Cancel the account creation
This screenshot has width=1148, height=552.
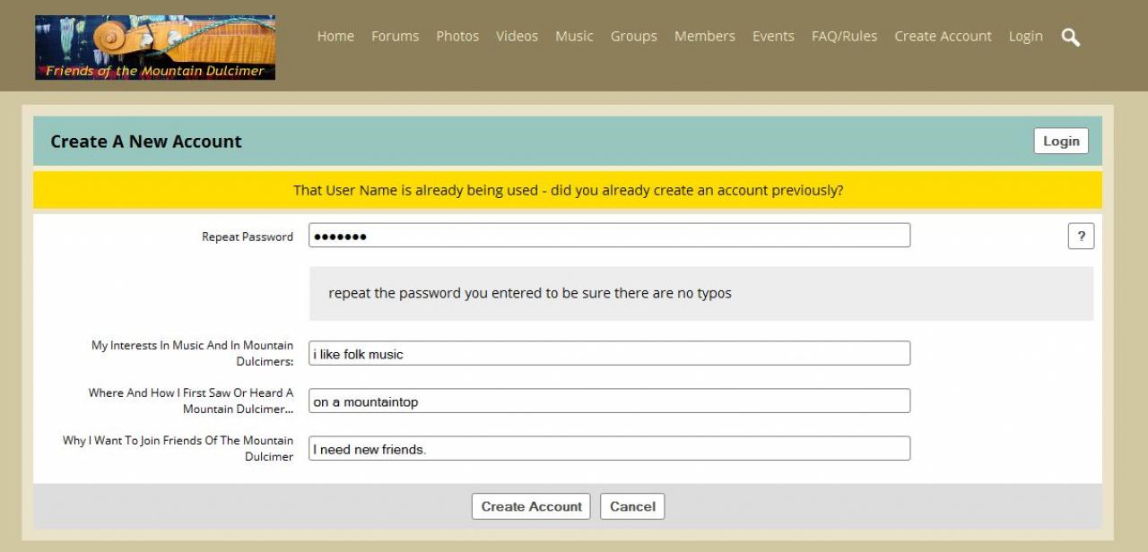[632, 506]
